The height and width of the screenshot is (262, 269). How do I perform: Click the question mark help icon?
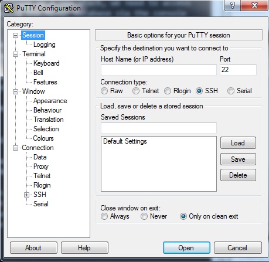tap(232, 5)
